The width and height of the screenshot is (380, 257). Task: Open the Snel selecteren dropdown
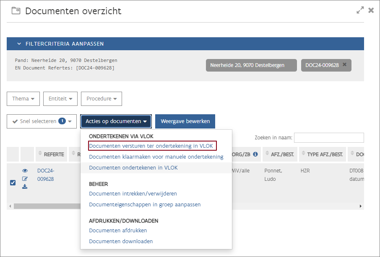(x=42, y=121)
